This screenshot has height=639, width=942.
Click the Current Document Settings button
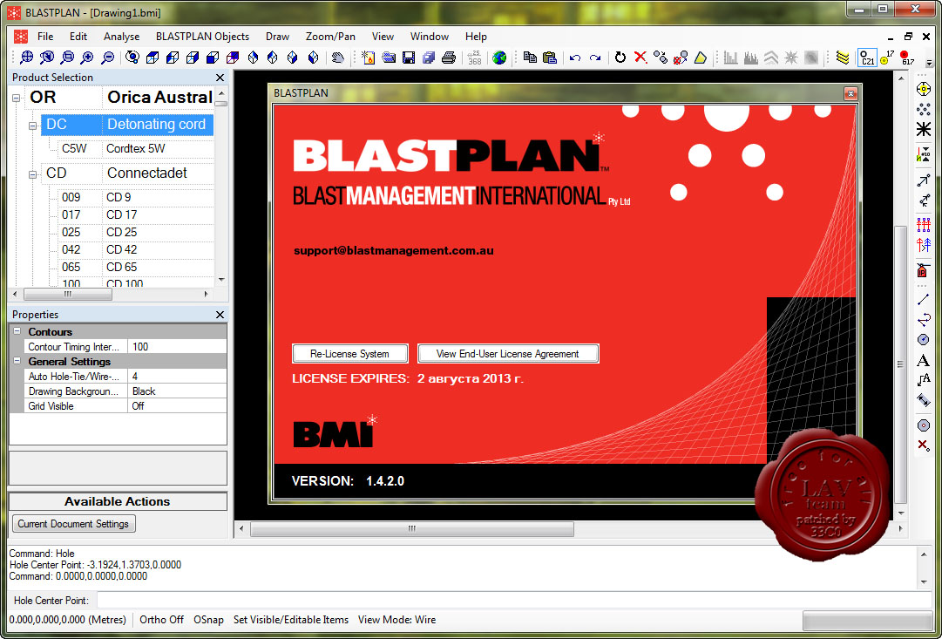pos(73,524)
